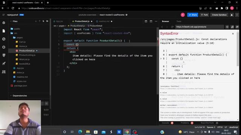Click the new folder icon in Files header
This screenshot has width=241, height=135.
(x=47, y=21)
